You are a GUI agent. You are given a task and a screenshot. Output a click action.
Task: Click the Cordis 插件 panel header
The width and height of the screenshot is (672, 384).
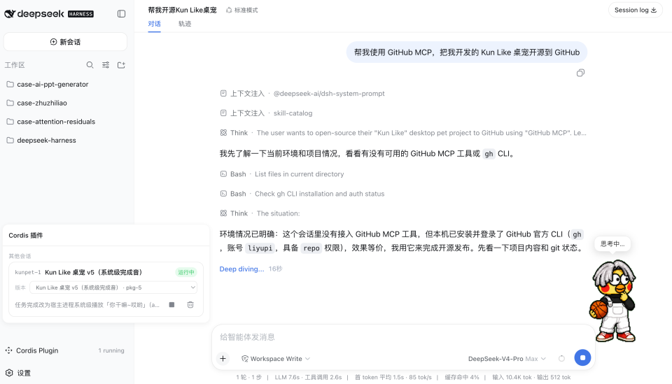[26, 236]
